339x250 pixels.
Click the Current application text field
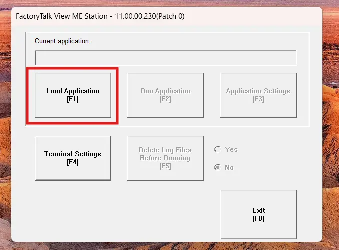pyautogui.click(x=166, y=58)
